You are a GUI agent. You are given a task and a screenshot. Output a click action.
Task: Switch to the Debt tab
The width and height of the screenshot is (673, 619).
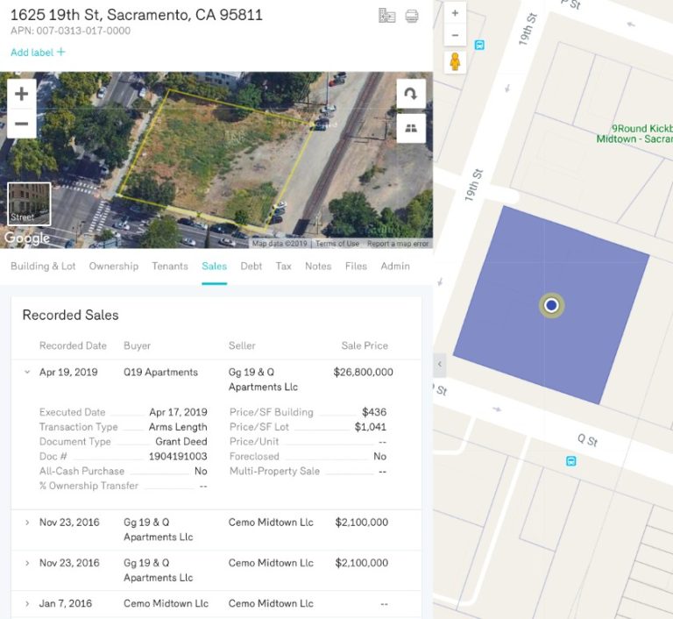click(251, 267)
